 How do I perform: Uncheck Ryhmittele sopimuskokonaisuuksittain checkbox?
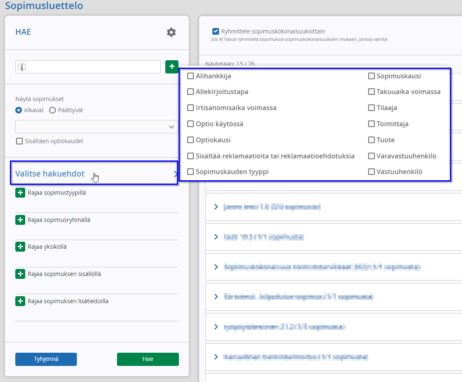click(216, 31)
